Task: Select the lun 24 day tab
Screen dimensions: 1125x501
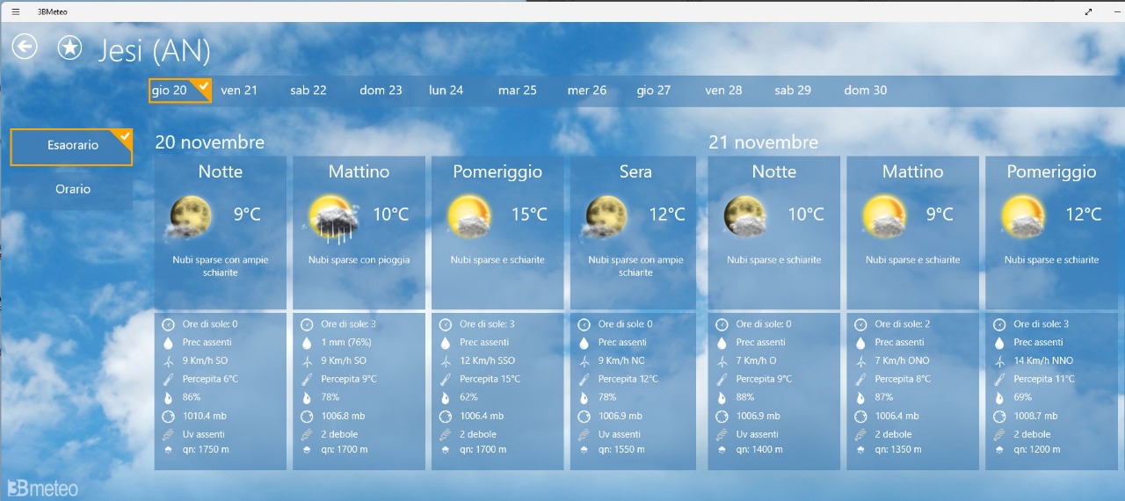Action: point(446,90)
